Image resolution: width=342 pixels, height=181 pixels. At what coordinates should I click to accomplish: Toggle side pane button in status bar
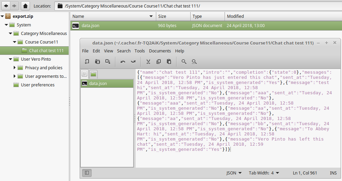87,173
